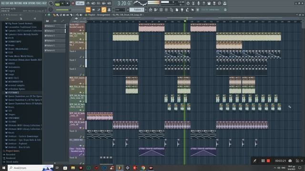Select the Draw pencil tool in playlist toolbar
This screenshot has width=305, height=171.
[54, 15]
